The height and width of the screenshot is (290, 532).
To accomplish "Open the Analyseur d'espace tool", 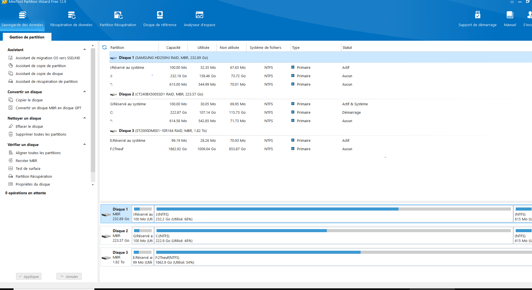I will point(199,19).
